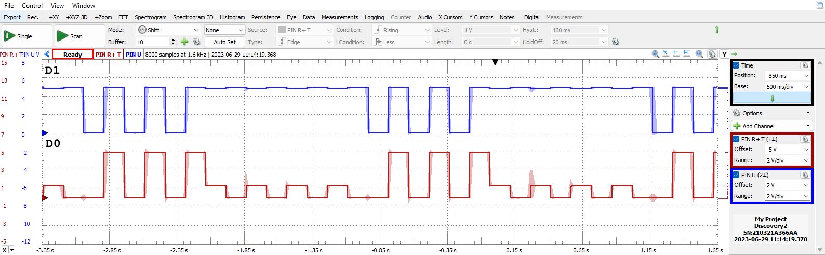Open the Mode Shift dropdown
Screen dimensions: 825x255
[x=168, y=30]
